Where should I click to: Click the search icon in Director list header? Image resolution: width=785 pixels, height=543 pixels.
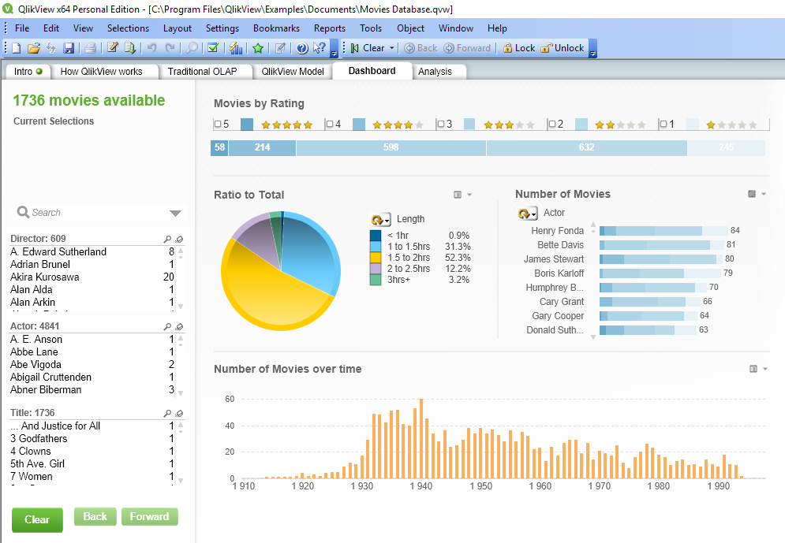point(167,240)
